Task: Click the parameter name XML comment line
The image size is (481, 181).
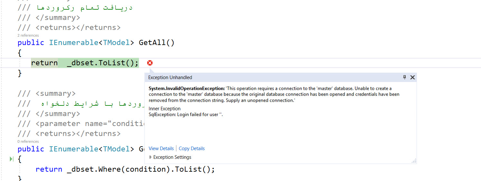Action: [x=80, y=124]
